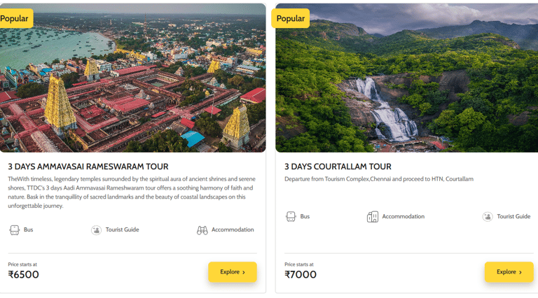Open the 3 DAYS COURTALLAM TOUR title
538x298 pixels.
[338, 166]
